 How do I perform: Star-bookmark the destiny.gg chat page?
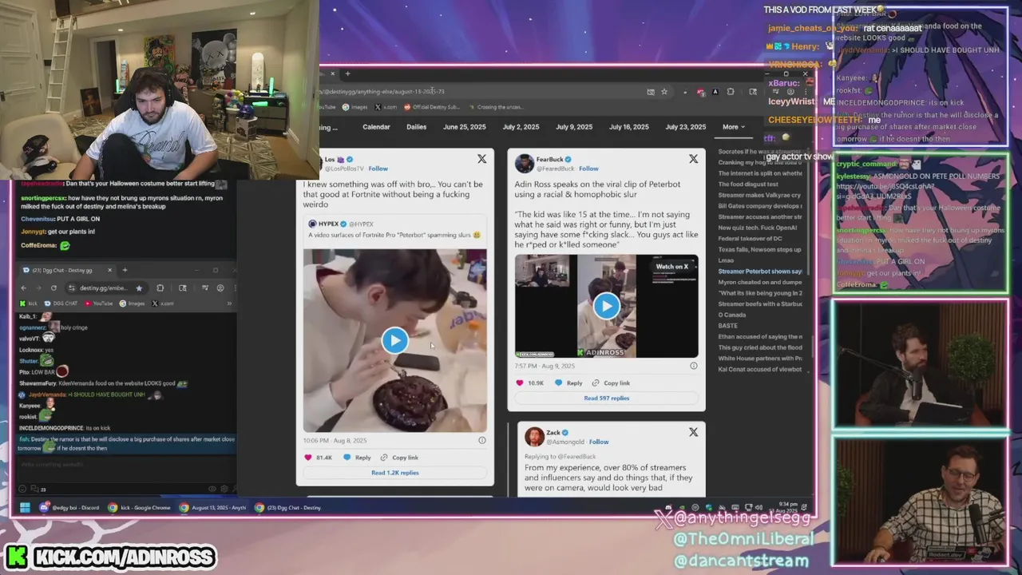(139, 288)
